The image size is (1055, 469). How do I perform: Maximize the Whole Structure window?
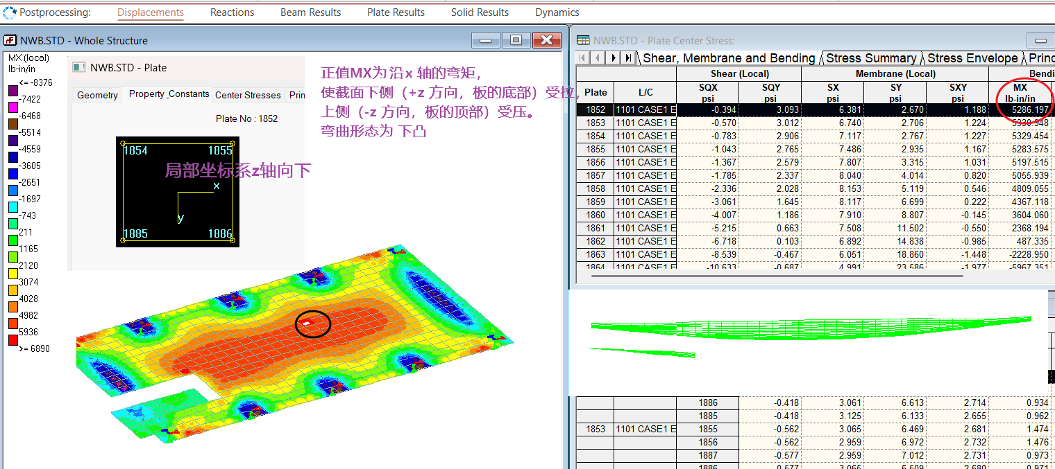click(516, 40)
